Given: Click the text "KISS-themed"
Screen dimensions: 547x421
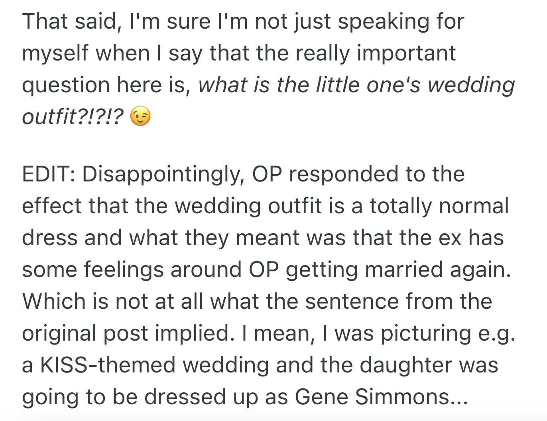Looking at the screenshot, I should click(108, 365).
